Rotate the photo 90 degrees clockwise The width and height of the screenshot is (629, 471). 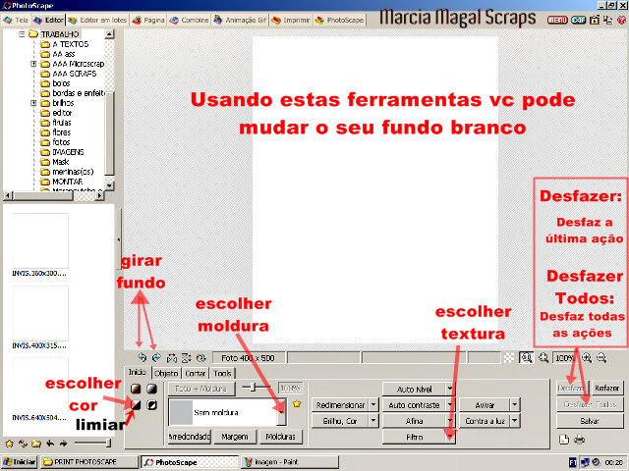pyautogui.click(x=157, y=357)
